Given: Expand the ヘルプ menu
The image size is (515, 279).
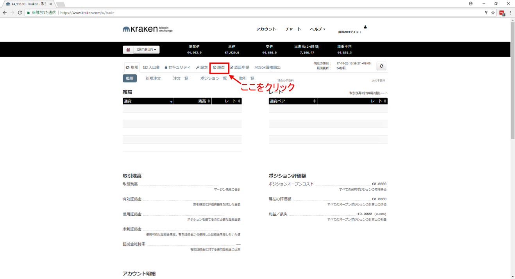Looking at the screenshot, I should tap(317, 29).
